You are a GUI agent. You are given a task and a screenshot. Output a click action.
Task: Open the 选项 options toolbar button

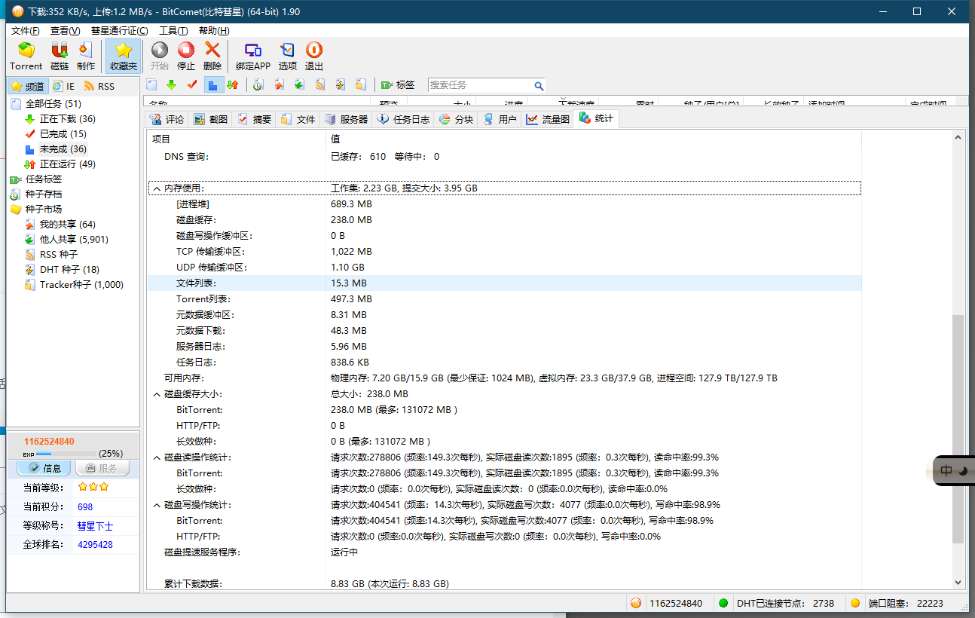point(288,57)
